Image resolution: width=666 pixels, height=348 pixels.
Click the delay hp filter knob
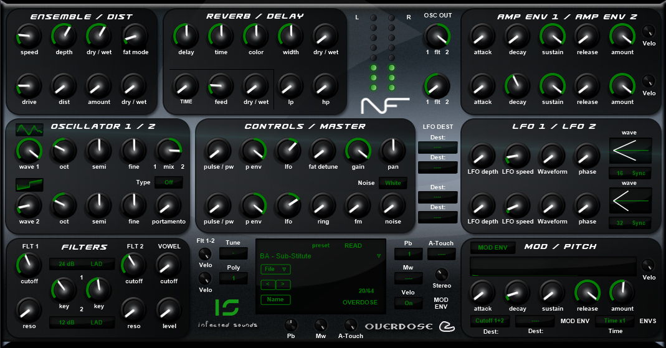325,86
